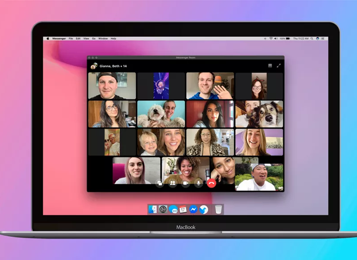The height and width of the screenshot is (260, 357).
Task: Mute the microphone in call controls
Action: 198,183
